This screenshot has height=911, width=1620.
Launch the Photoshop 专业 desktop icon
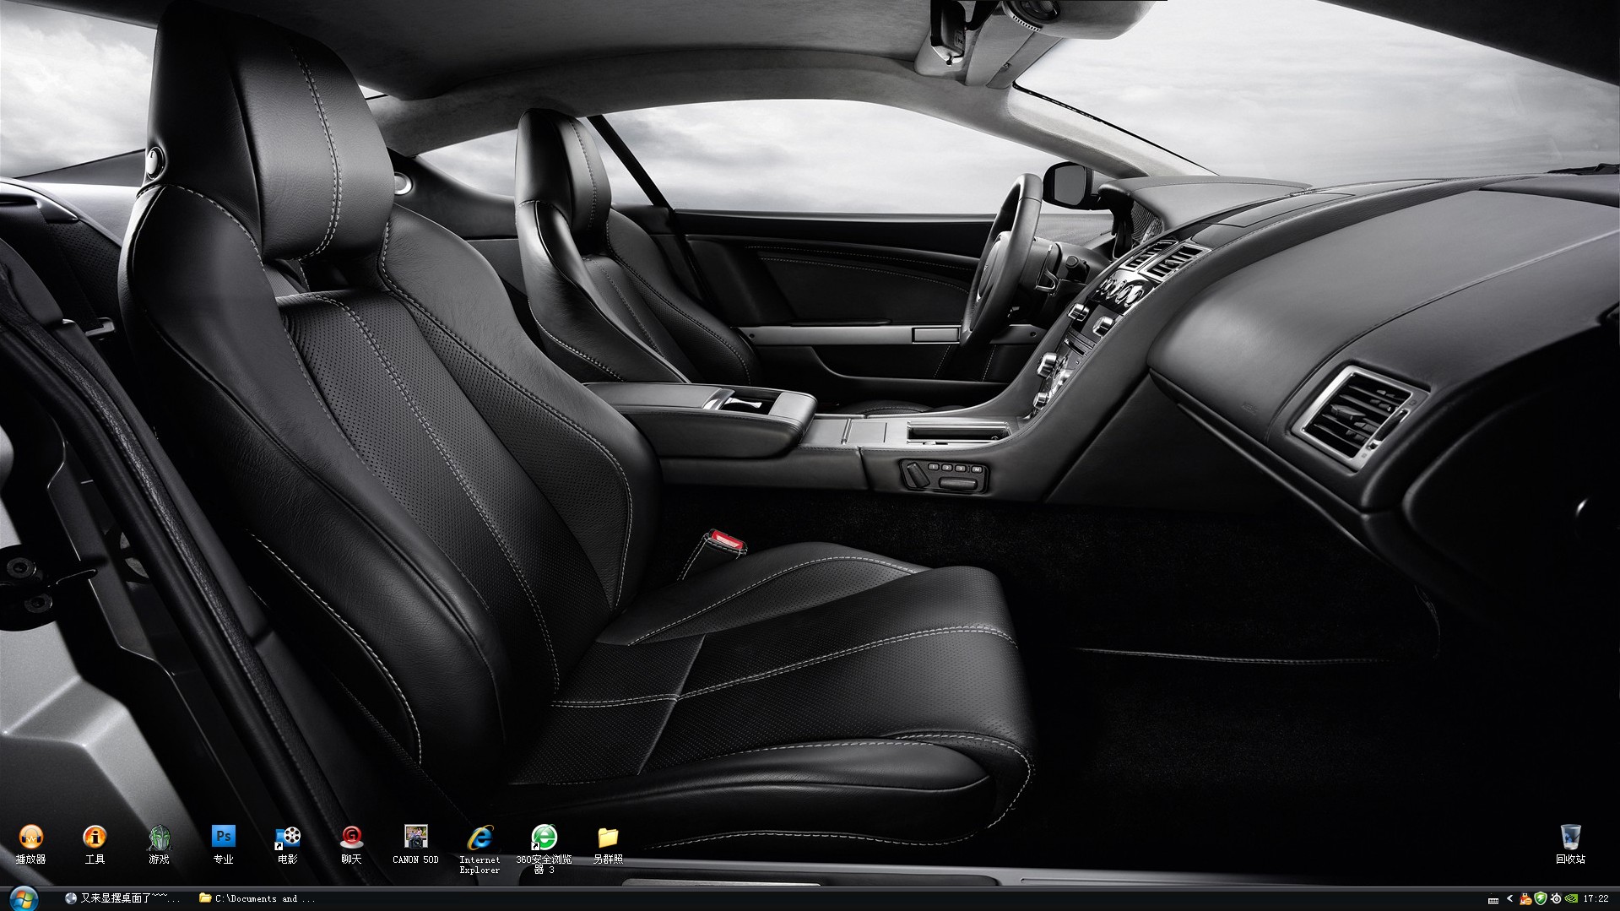(x=223, y=844)
